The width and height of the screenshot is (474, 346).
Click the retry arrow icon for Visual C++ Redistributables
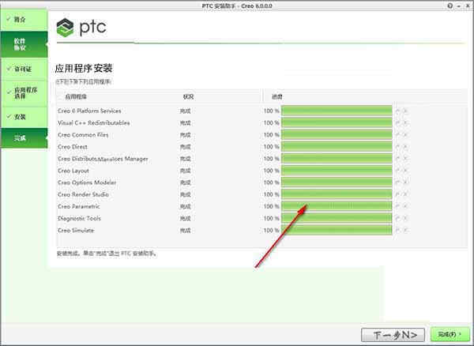[x=398, y=123]
